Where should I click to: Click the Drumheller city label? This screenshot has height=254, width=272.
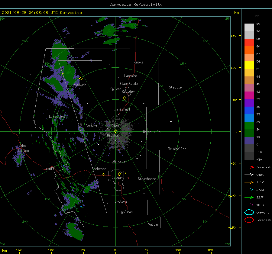pos(177,149)
